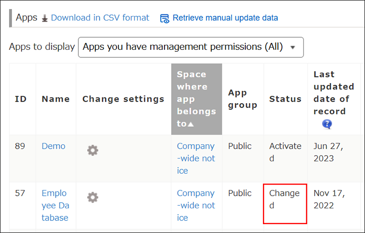Click the Download in CSV format link
Viewport: 365px width, 233px height.
100,18
